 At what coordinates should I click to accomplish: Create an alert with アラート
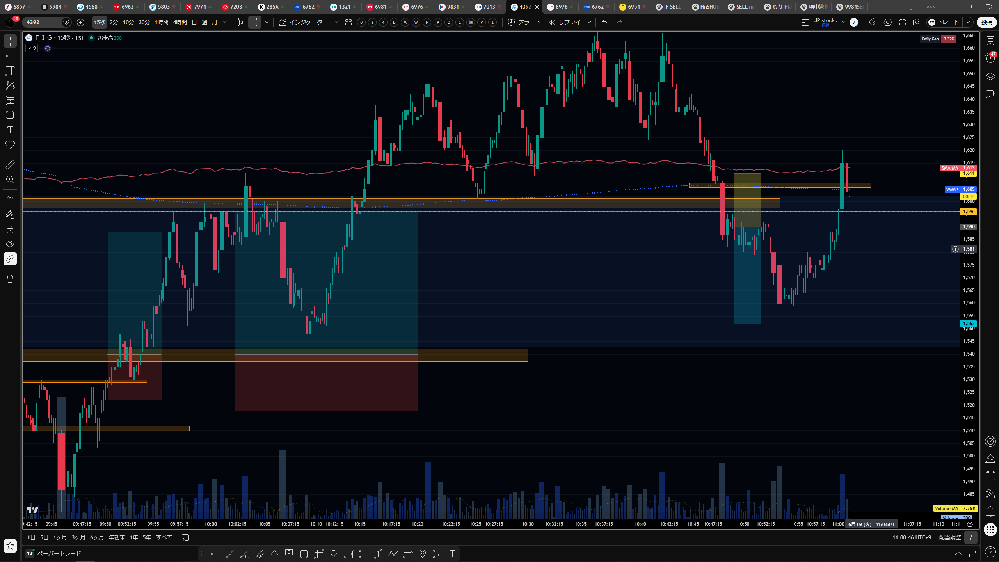(x=524, y=22)
